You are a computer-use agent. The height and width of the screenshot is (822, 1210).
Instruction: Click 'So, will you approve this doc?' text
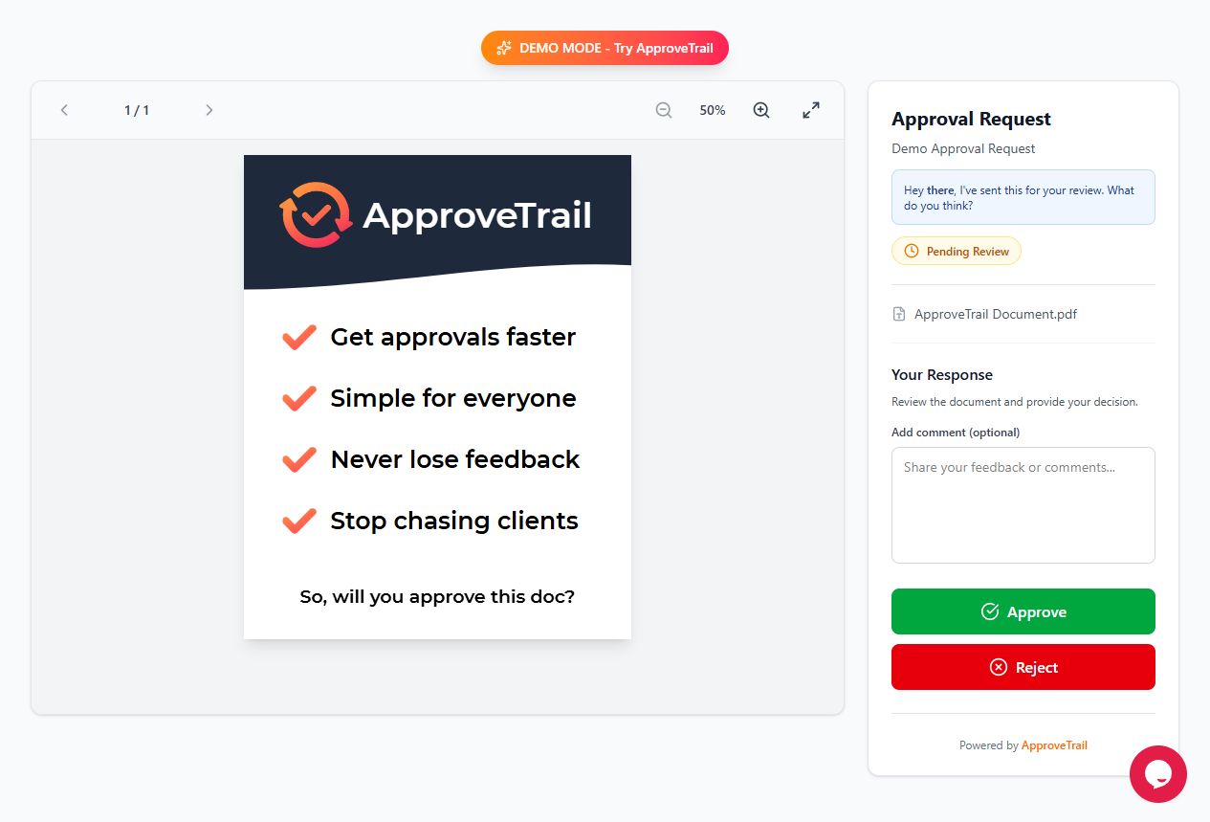pos(437,597)
